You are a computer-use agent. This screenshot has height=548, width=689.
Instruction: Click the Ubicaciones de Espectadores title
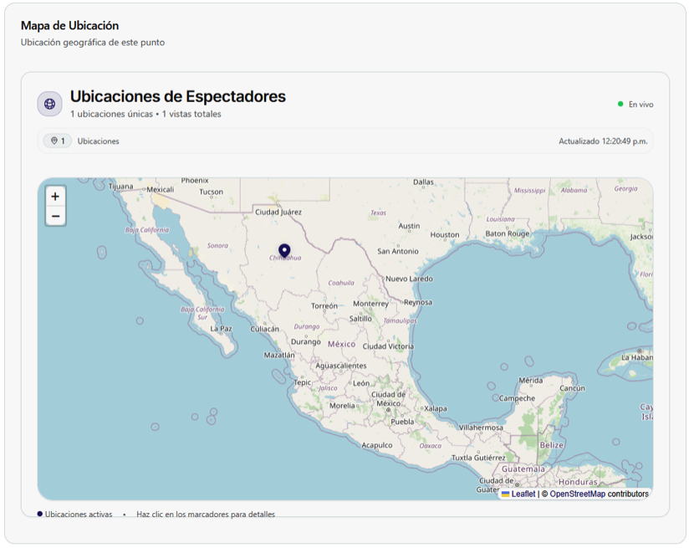click(x=180, y=96)
